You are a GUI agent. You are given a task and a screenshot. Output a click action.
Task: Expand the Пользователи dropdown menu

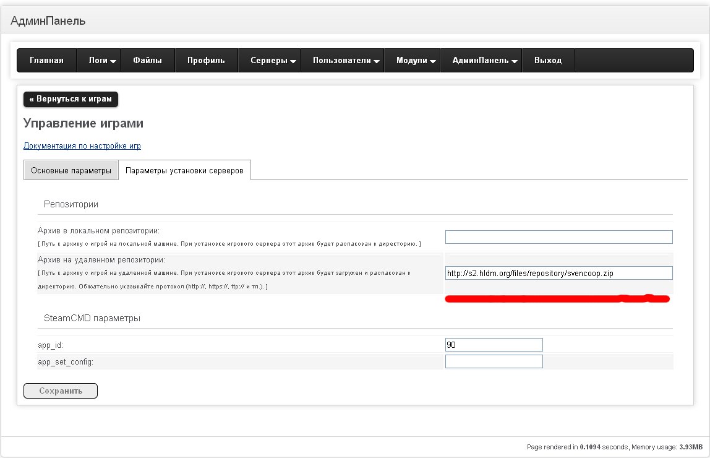[342, 61]
